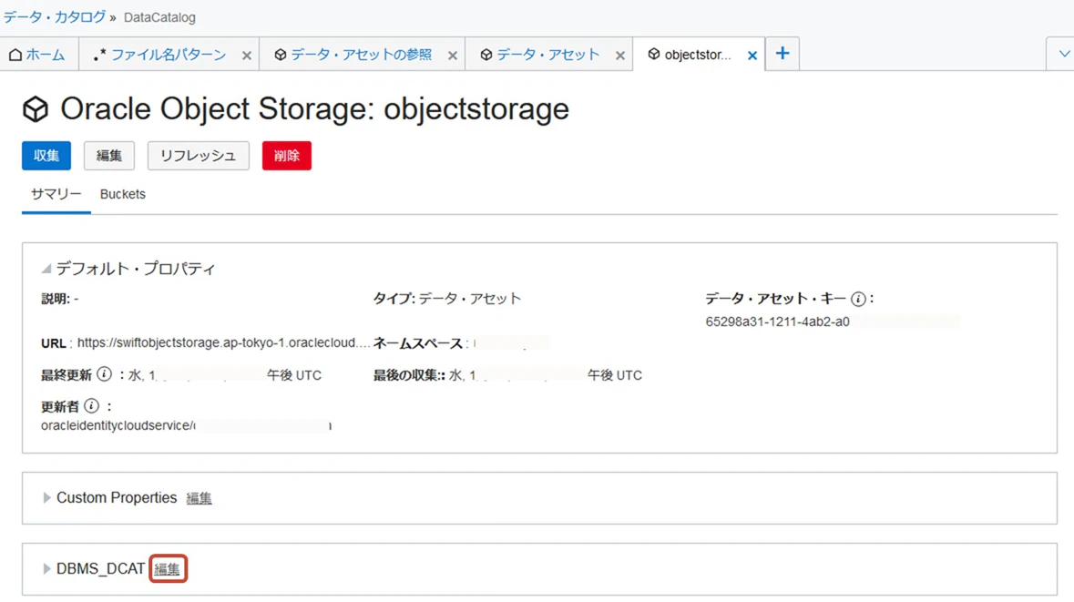Show info icon next to 最終更新

pyautogui.click(x=104, y=374)
